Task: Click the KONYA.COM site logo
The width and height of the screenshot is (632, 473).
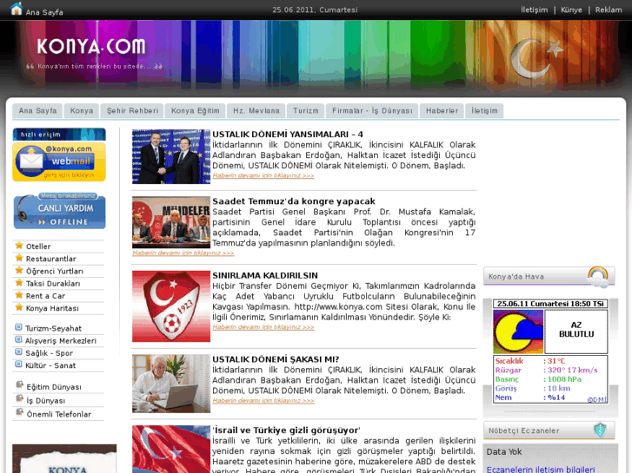Action: 91,46
